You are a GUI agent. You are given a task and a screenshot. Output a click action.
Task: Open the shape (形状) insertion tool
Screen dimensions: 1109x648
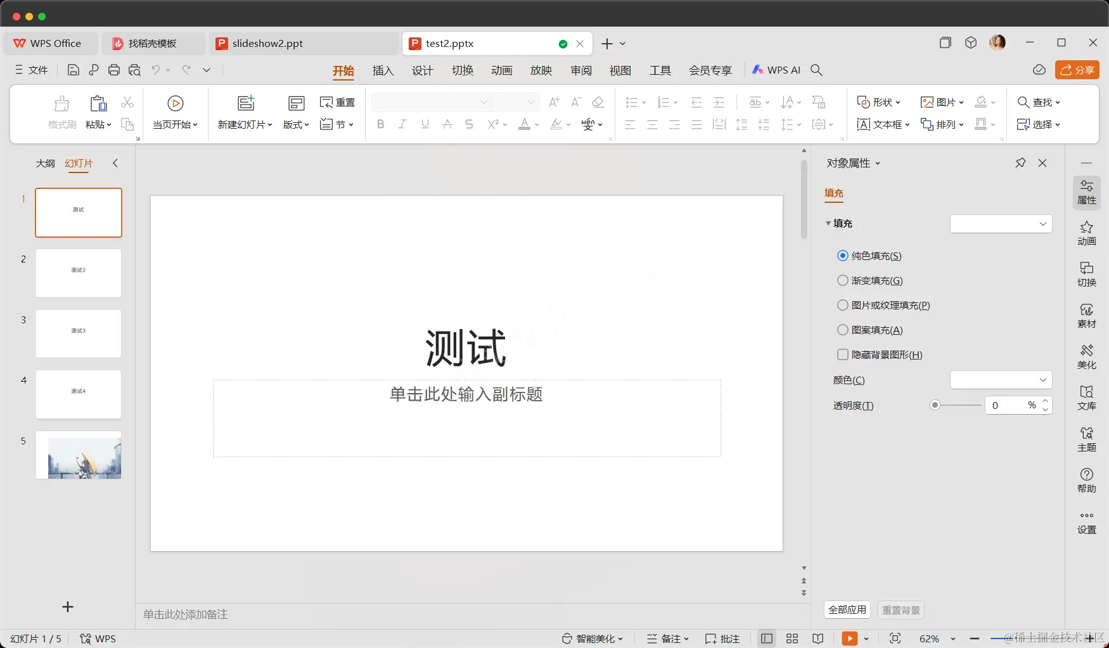click(878, 102)
